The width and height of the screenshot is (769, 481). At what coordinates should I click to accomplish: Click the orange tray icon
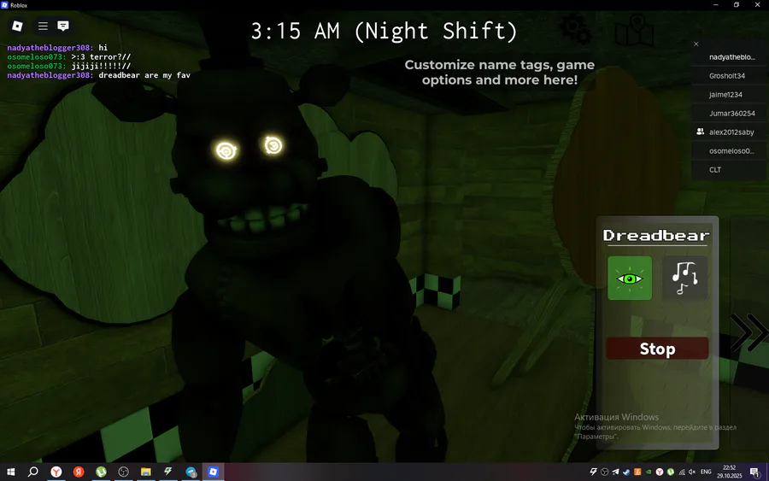pos(637,472)
